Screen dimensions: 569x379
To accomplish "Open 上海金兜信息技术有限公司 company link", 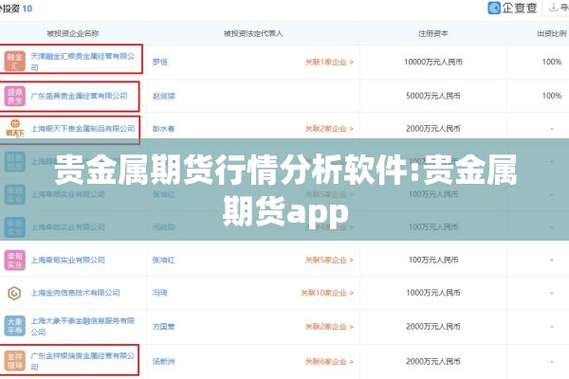I will tap(75, 293).
